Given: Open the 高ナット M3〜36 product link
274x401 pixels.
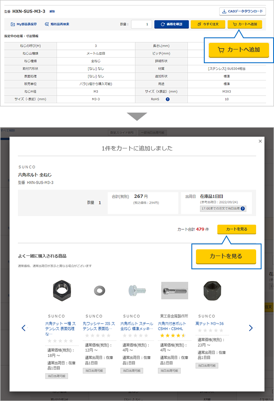Looking at the screenshot, I should coord(209,323).
